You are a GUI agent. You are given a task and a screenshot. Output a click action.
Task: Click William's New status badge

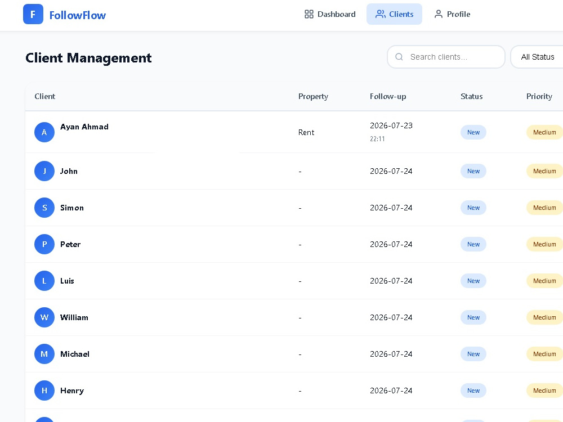(x=473, y=317)
